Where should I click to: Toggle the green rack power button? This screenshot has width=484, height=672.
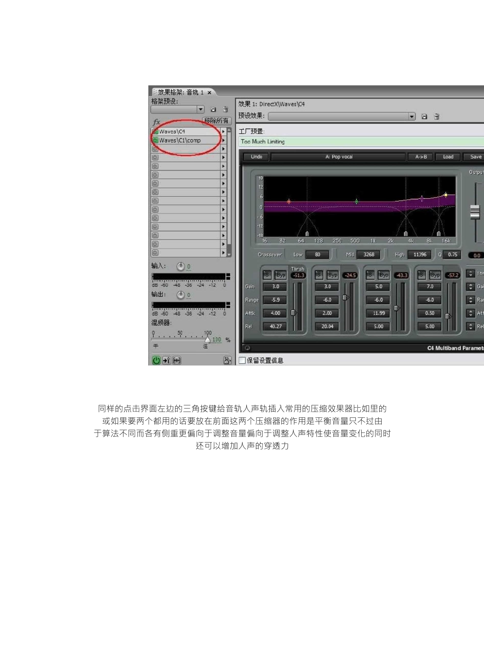(x=156, y=360)
